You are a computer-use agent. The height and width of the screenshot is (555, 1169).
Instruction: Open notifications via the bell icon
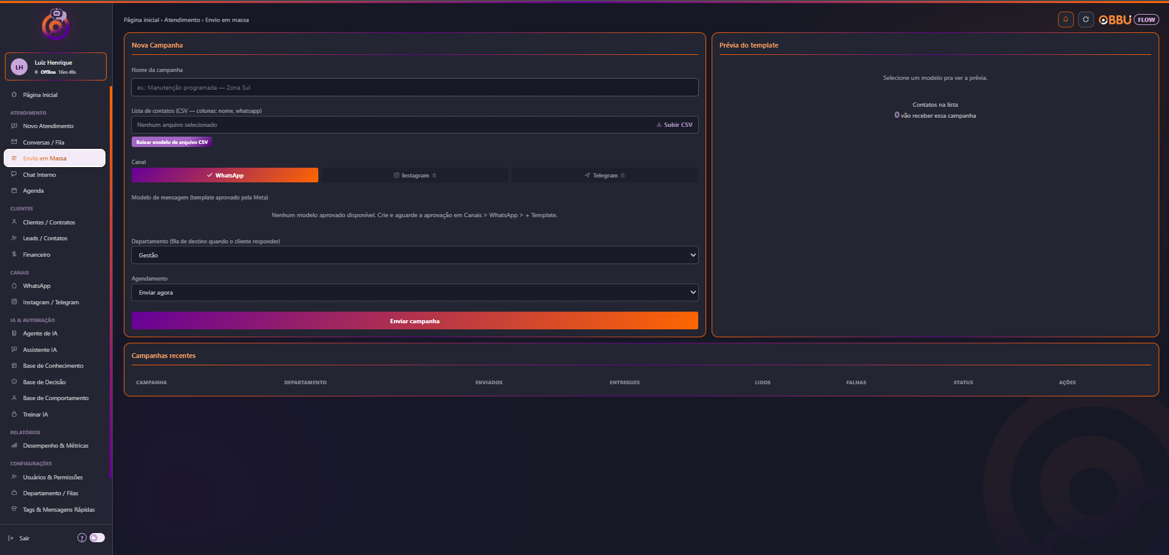[1065, 20]
